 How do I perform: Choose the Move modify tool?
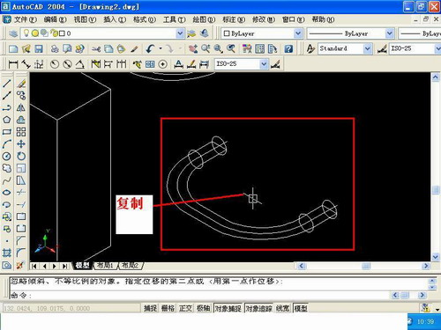[21, 144]
